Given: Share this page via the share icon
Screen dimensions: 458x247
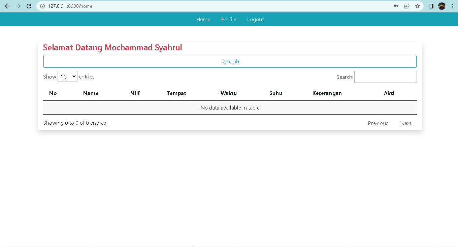Looking at the screenshot, I should [x=407, y=6].
